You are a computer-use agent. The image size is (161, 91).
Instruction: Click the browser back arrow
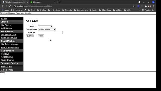[3, 6]
